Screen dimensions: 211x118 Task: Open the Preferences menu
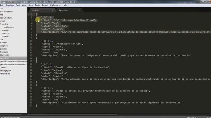[x=55, y=5]
